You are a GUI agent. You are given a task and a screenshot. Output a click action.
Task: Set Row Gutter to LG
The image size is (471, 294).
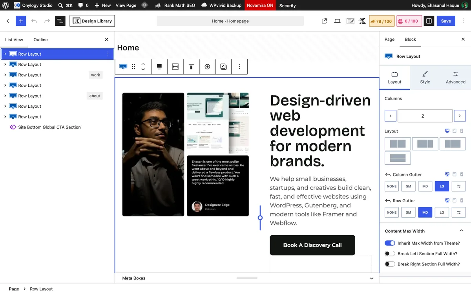click(x=442, y=212)
